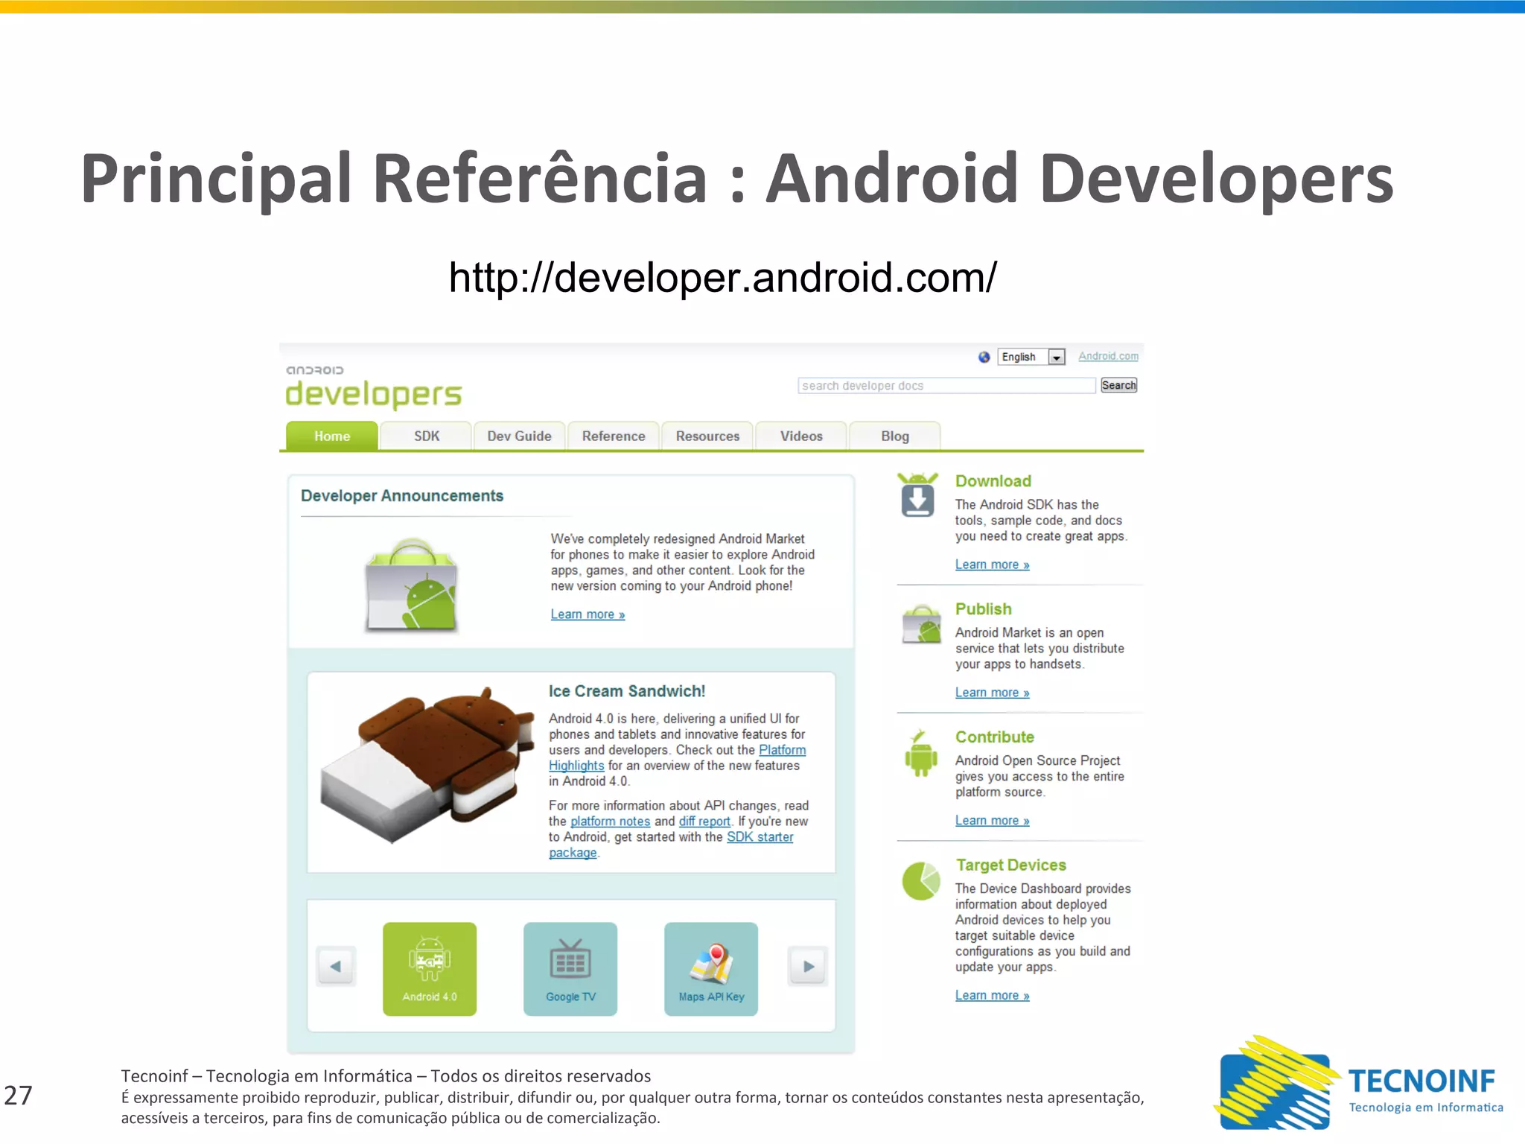Screen dimensions: 1525x1144
Task: Switch to the SDK tab
Action: click(427, 436)
